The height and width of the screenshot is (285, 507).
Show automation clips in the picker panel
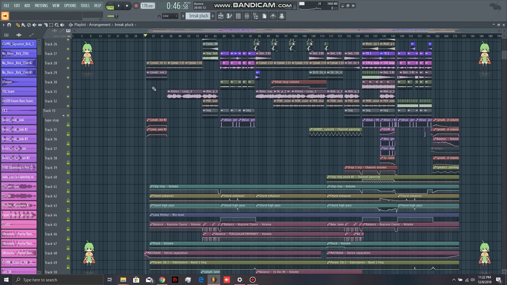pos(31,35)
